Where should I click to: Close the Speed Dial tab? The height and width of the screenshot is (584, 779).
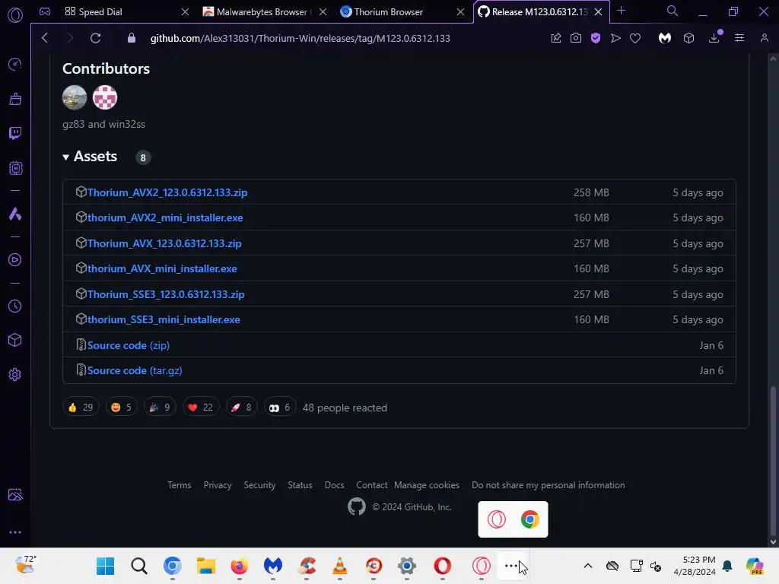coord(185,12)
